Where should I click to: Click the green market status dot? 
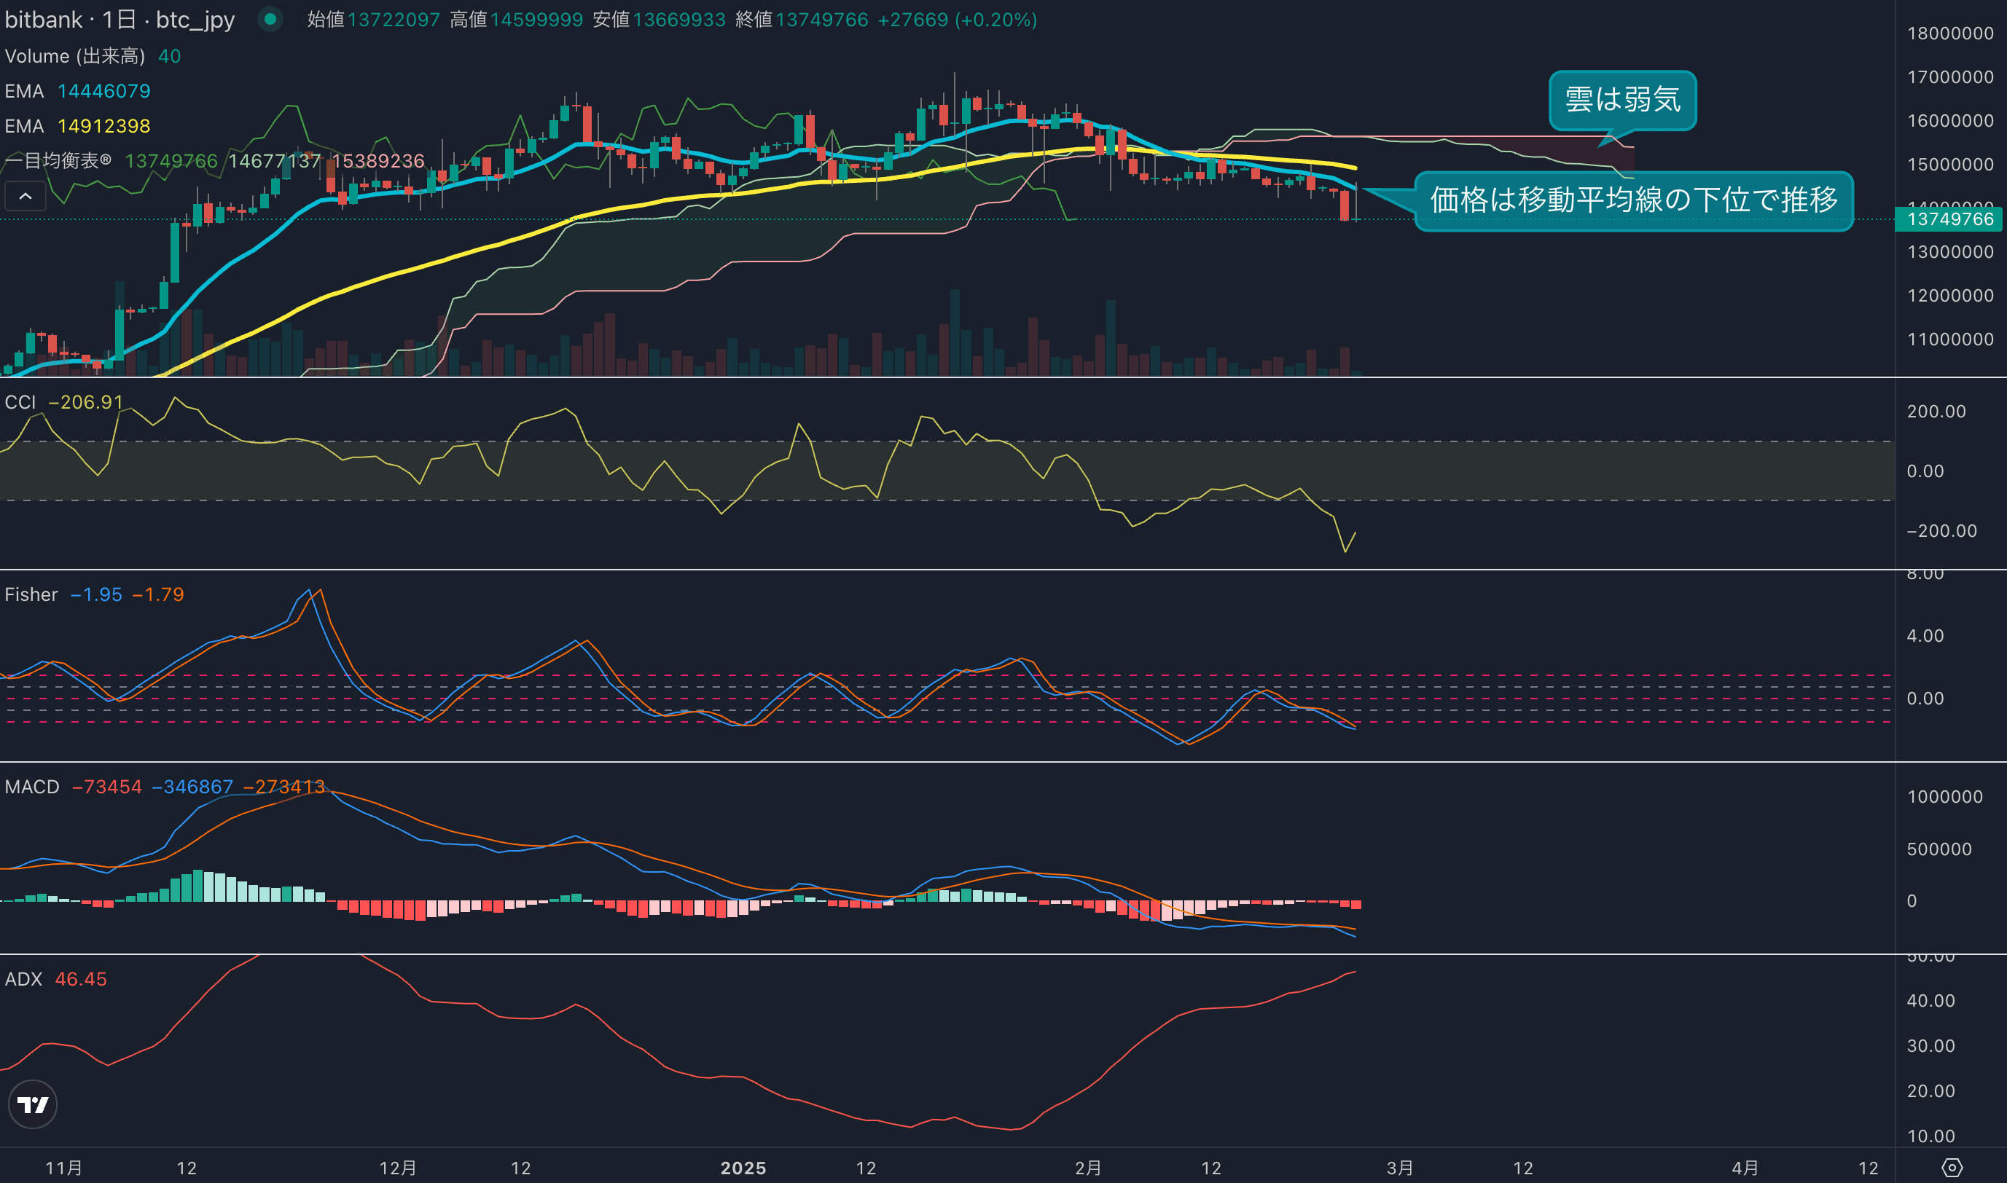click(x=270, y=19)
